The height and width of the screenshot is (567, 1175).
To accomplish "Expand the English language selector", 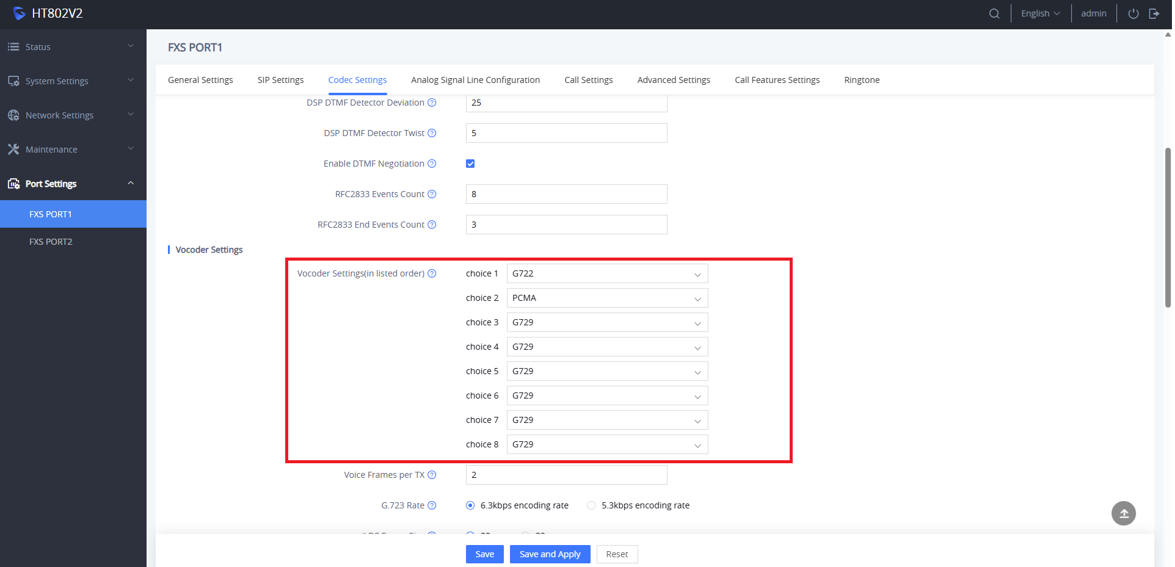I will point(1040,13).
